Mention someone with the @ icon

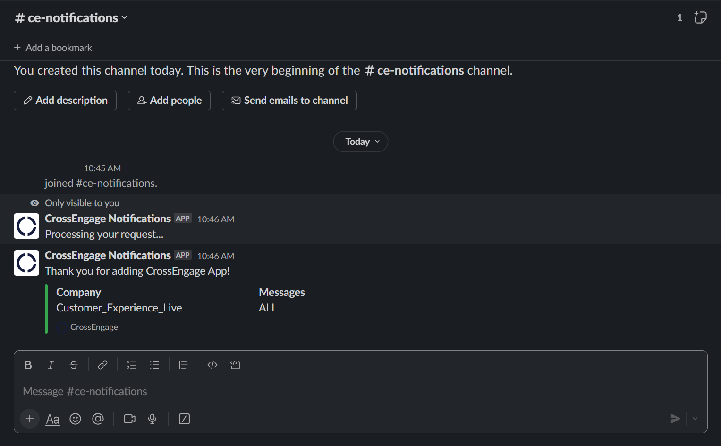[98, 419]
